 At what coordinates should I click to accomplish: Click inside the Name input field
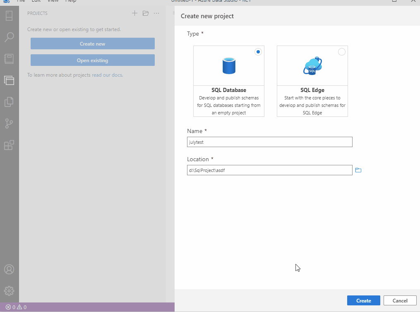(269, 142)
